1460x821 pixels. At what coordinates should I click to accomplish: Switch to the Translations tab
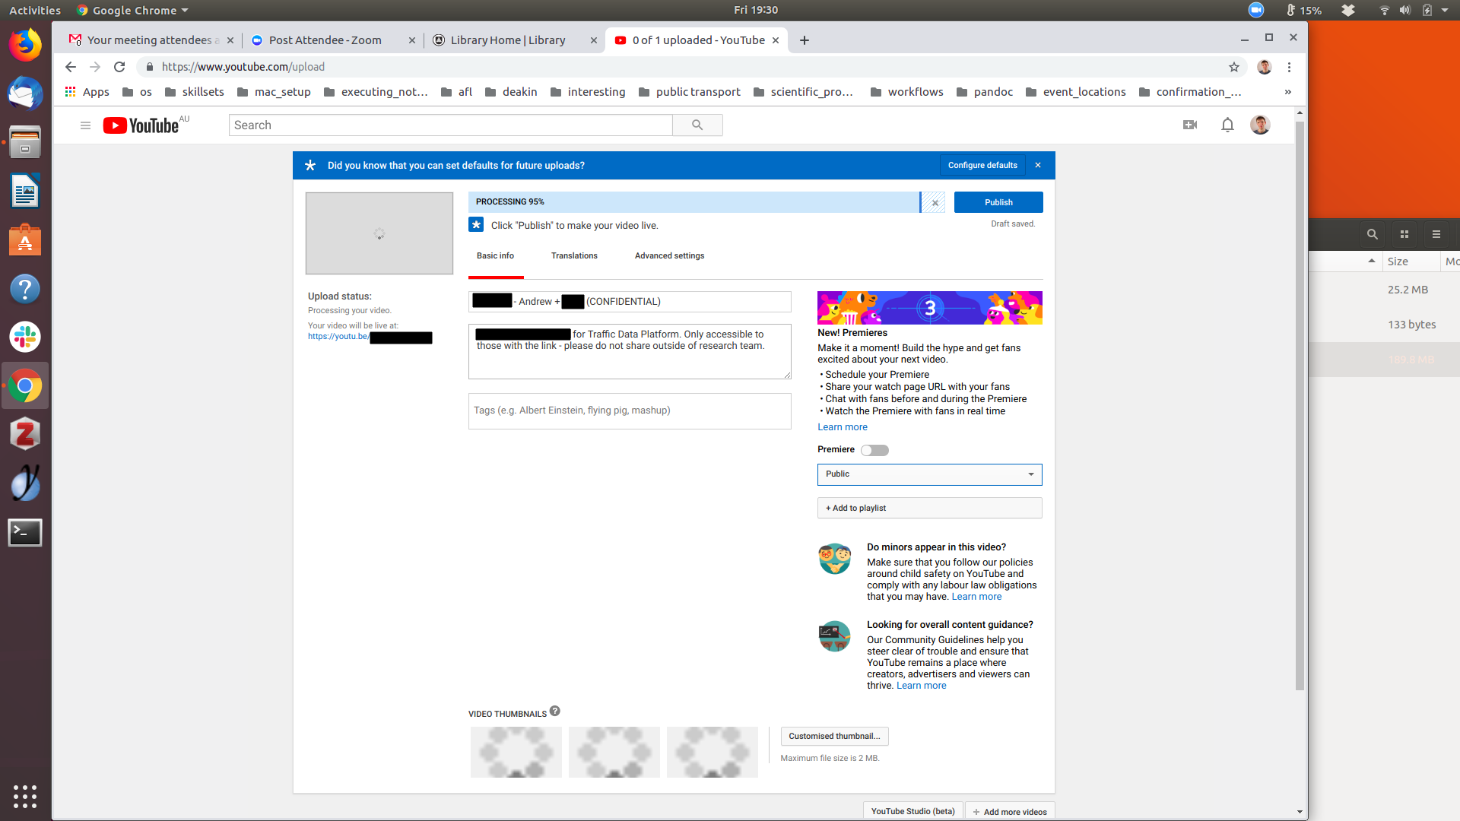click(574, 256)
